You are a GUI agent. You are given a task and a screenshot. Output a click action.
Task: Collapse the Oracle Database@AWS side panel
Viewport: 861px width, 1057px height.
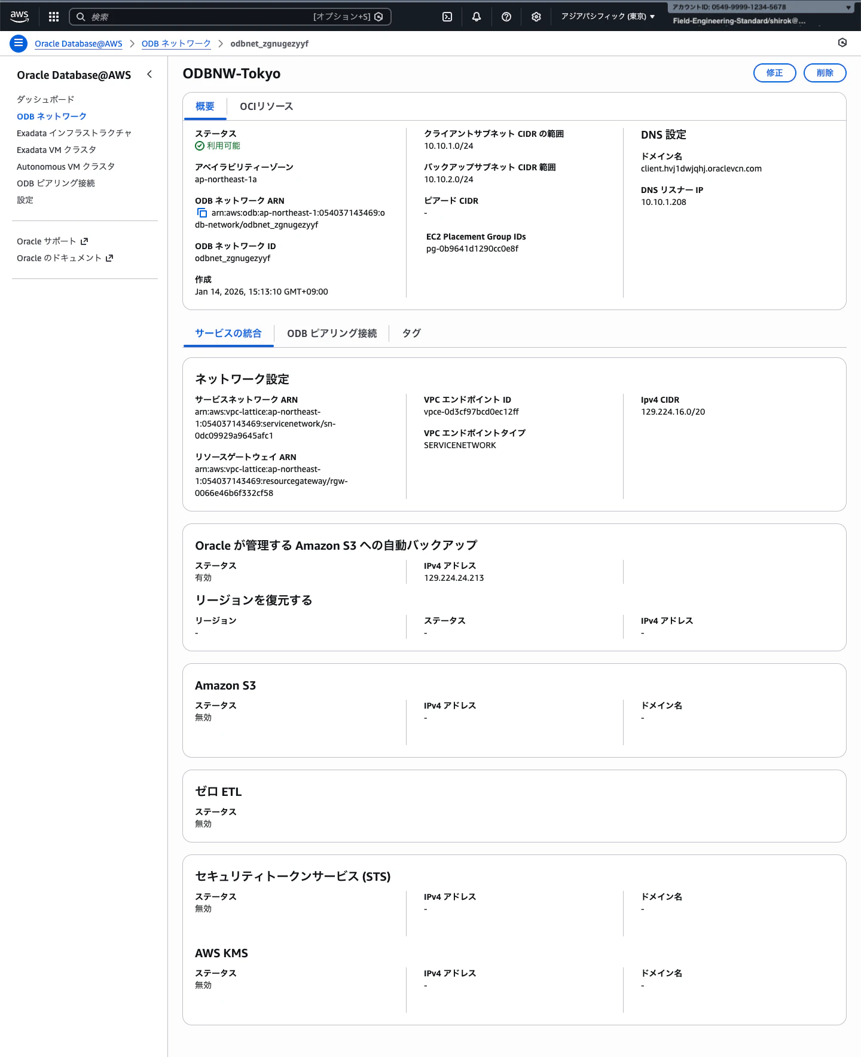[149, 74]
